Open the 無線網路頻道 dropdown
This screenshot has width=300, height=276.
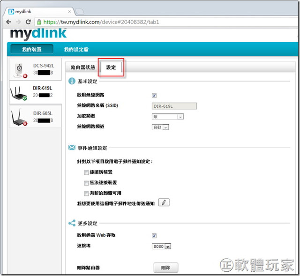160,127
